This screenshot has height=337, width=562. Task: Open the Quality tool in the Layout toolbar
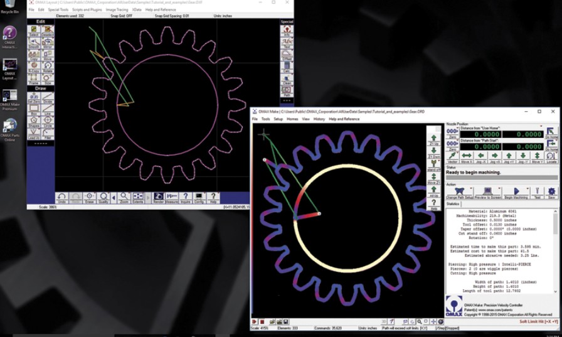[103, 198]
